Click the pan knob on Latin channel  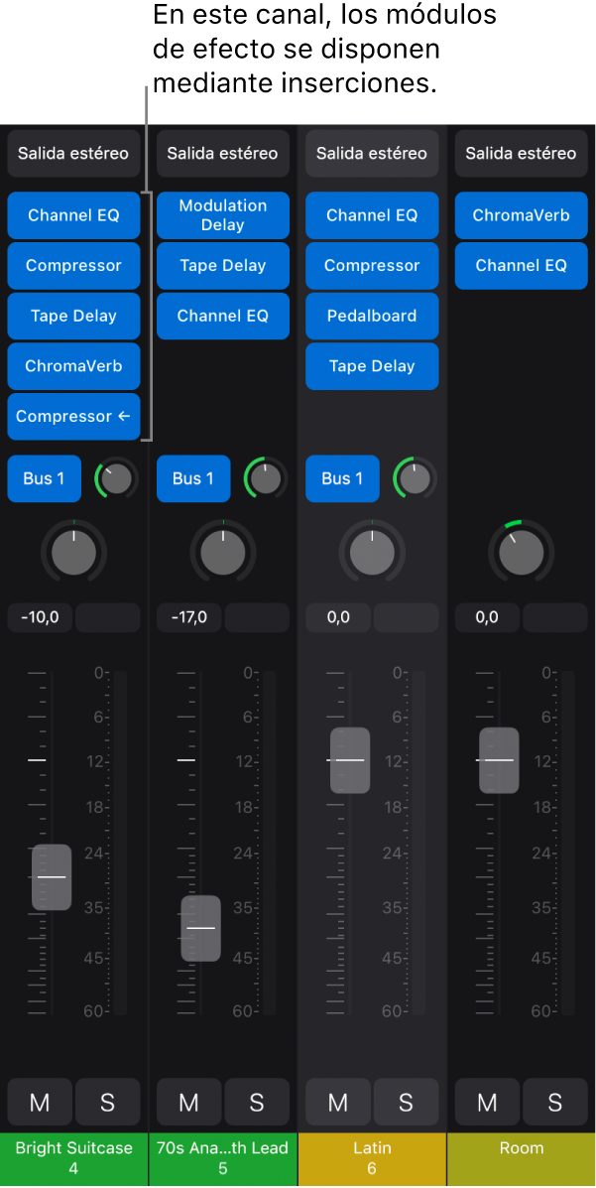372,553
